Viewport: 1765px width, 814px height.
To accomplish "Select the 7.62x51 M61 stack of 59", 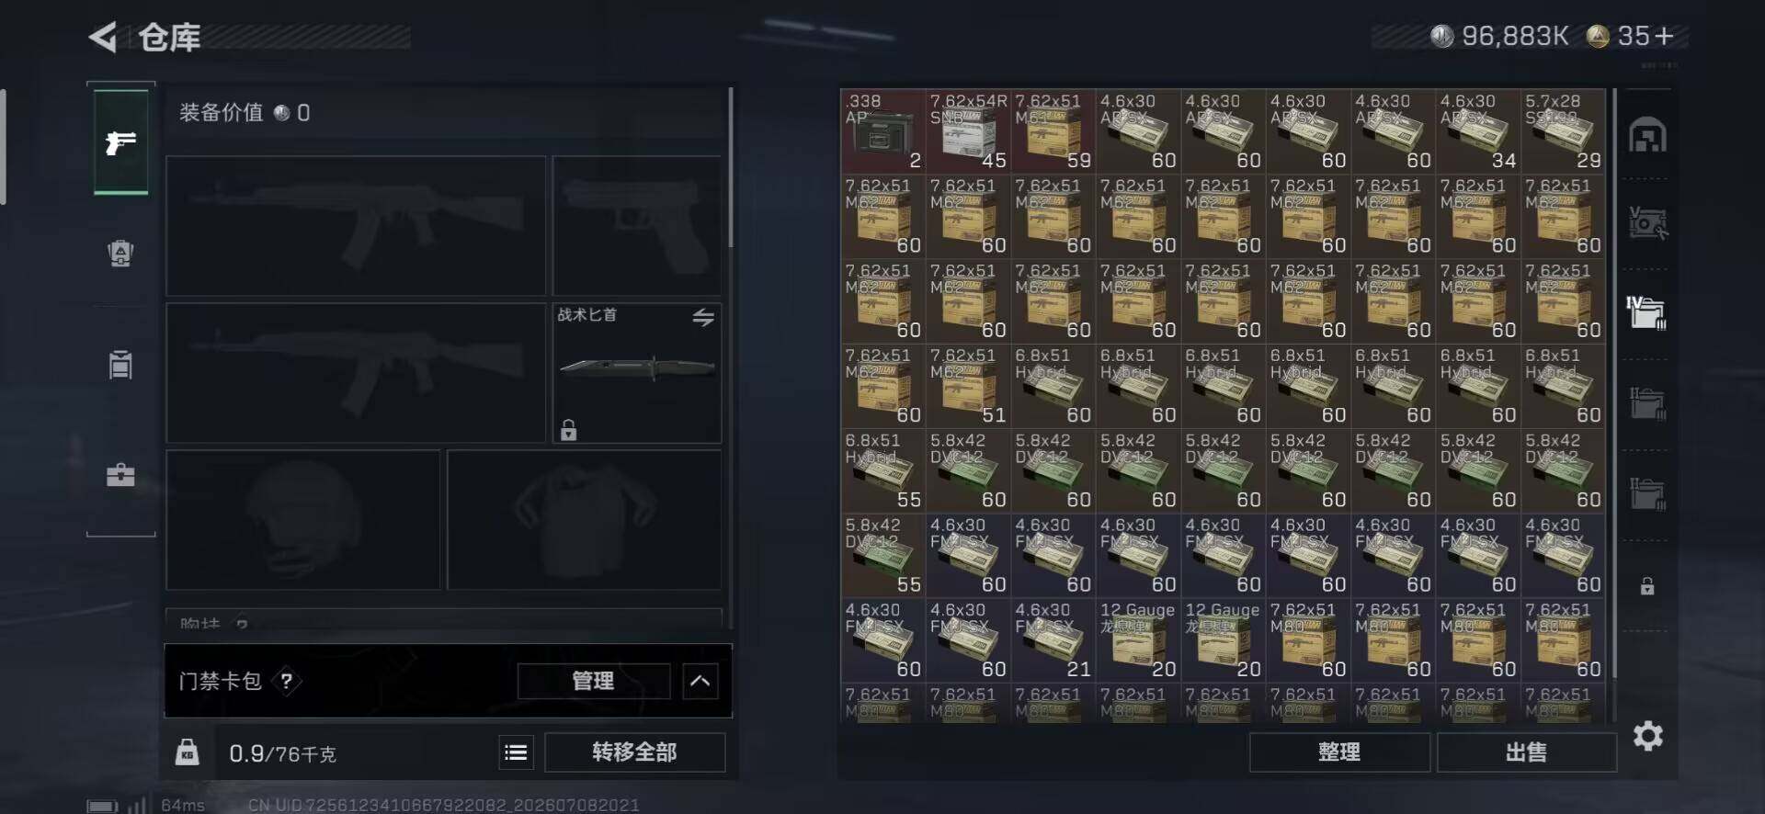I will click(x=1053, y=131).
